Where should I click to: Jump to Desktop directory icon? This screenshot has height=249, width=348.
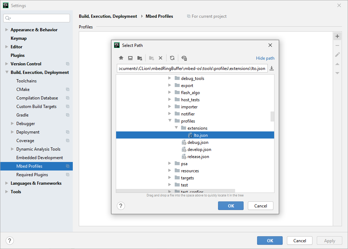click(130, 58)
